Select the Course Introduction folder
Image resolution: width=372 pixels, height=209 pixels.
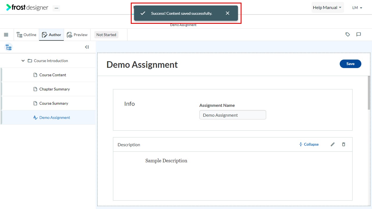[51, 61]
